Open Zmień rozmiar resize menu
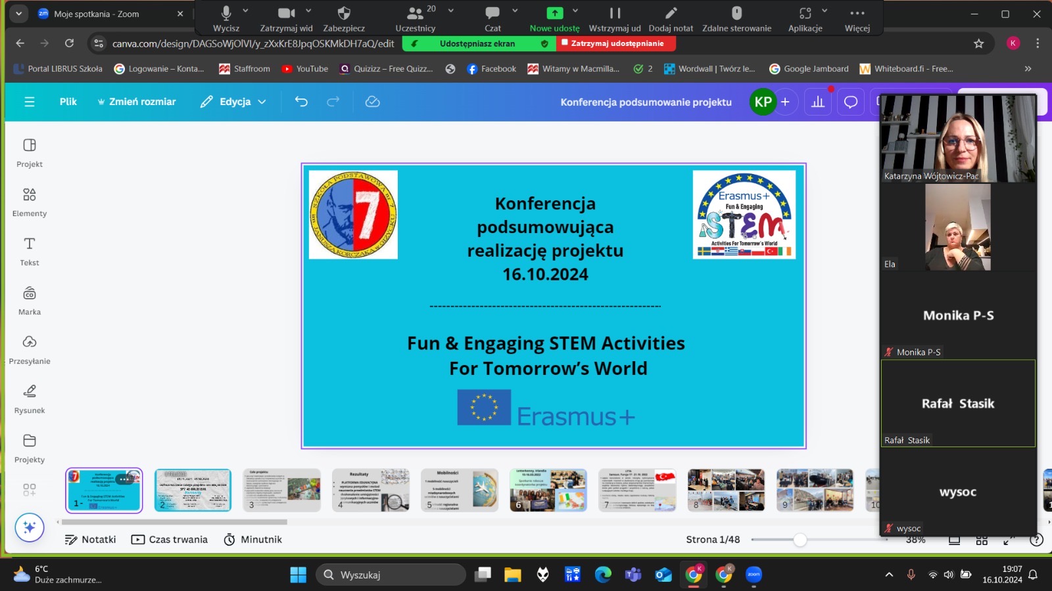1052x591 pixels. coord(137,102)
